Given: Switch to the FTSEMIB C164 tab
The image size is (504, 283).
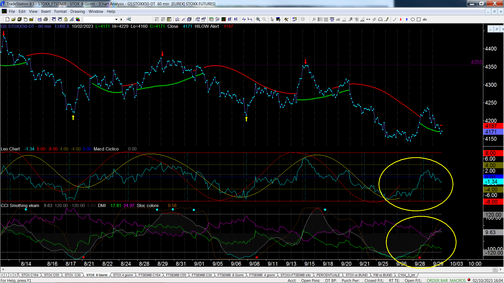Looking at the screenshot, I should click(x=149, y=275).
